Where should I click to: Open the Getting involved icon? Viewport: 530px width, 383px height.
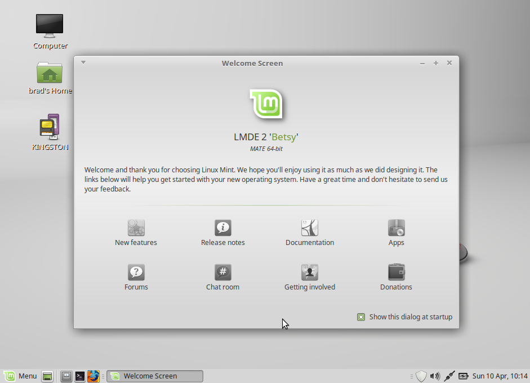(310, 272)
